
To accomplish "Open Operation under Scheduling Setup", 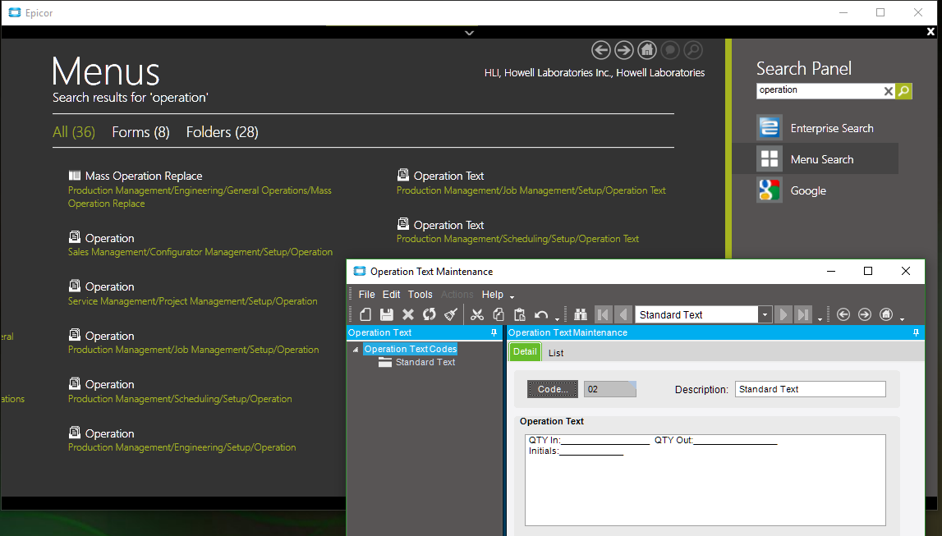I will [109, 385].
